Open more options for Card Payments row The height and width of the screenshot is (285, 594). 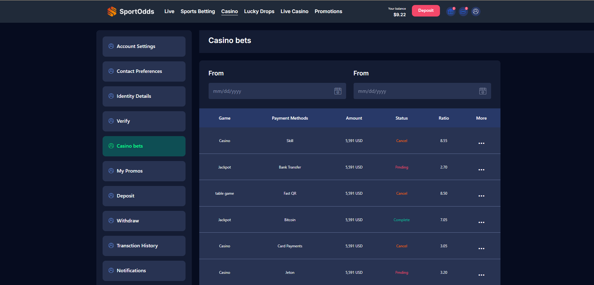coord(481,249)
